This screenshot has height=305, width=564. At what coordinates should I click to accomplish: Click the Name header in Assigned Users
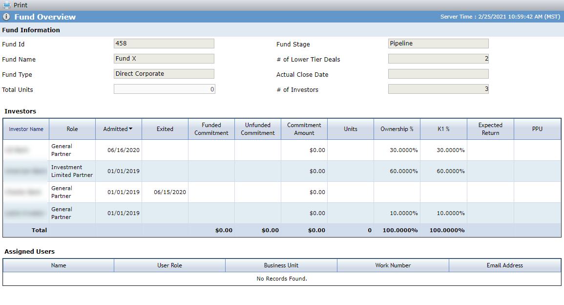point(59,265)
